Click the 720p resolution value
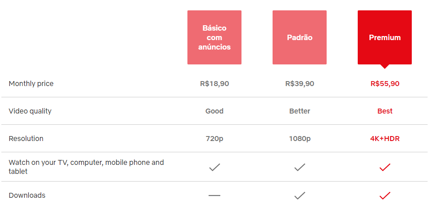The height and width of the screenshot is (214, 428). (214, 139)
